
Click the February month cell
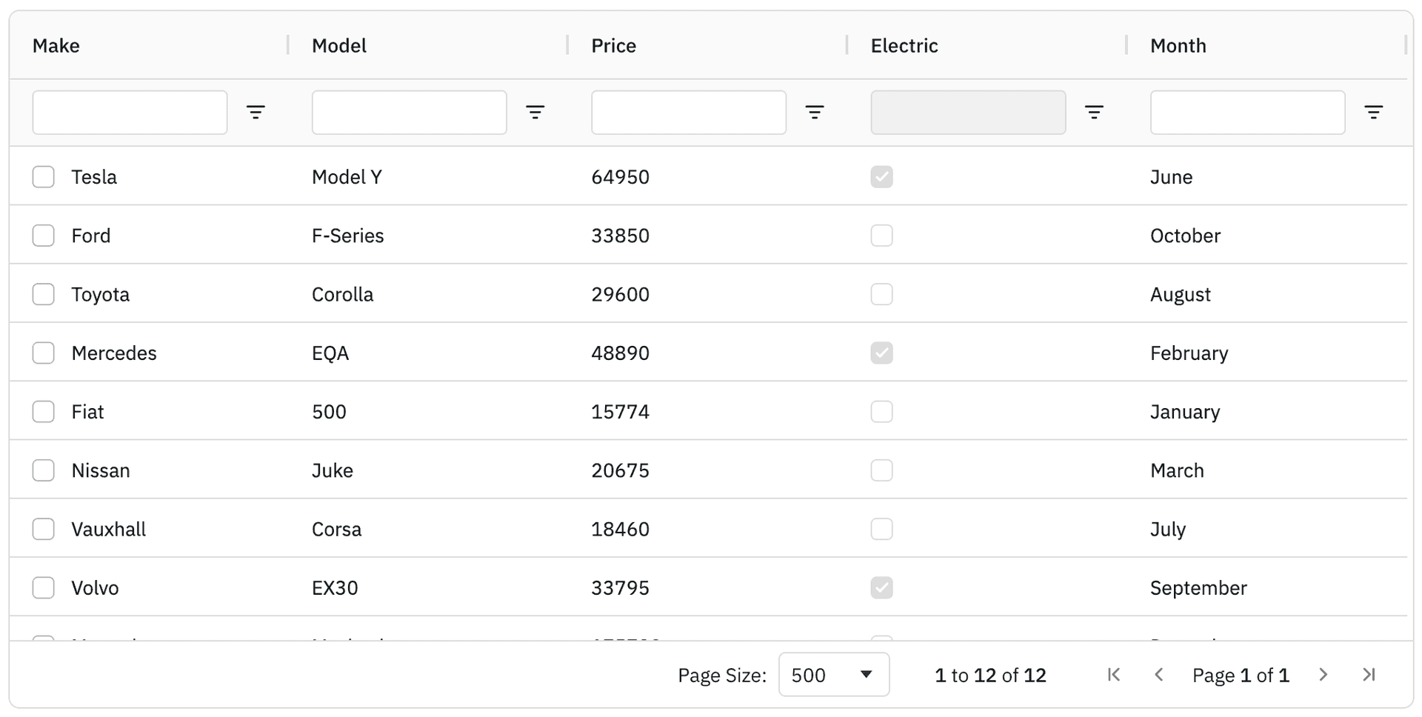[x=1189, y=353]
